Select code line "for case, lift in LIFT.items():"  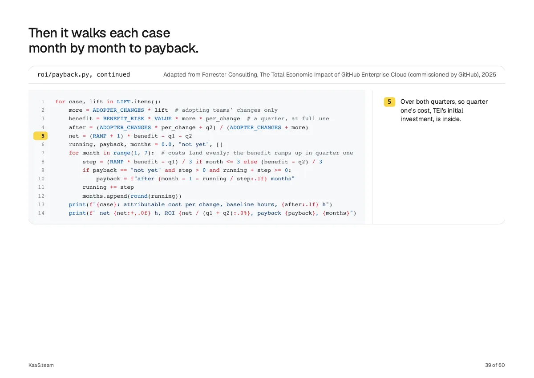point(108,102)
